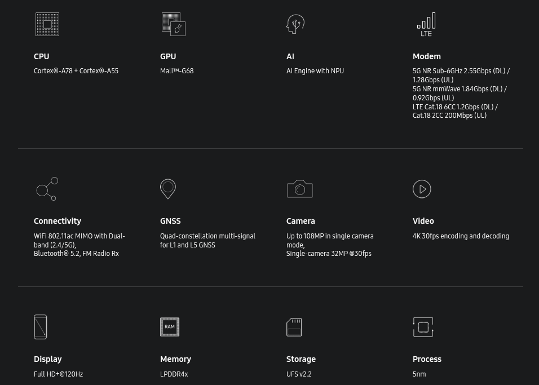Click the Display smartphone icon

tap(41, 327)
